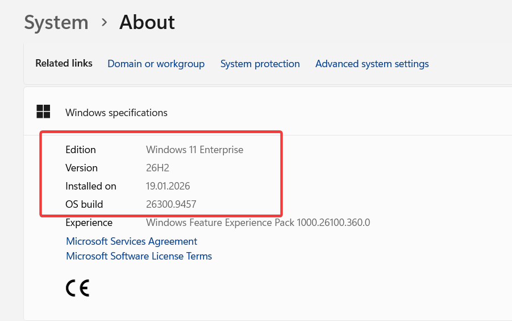Open Microsoft Software License Terms link
This screenshot has width=512, height=321.
click(139, 256)
